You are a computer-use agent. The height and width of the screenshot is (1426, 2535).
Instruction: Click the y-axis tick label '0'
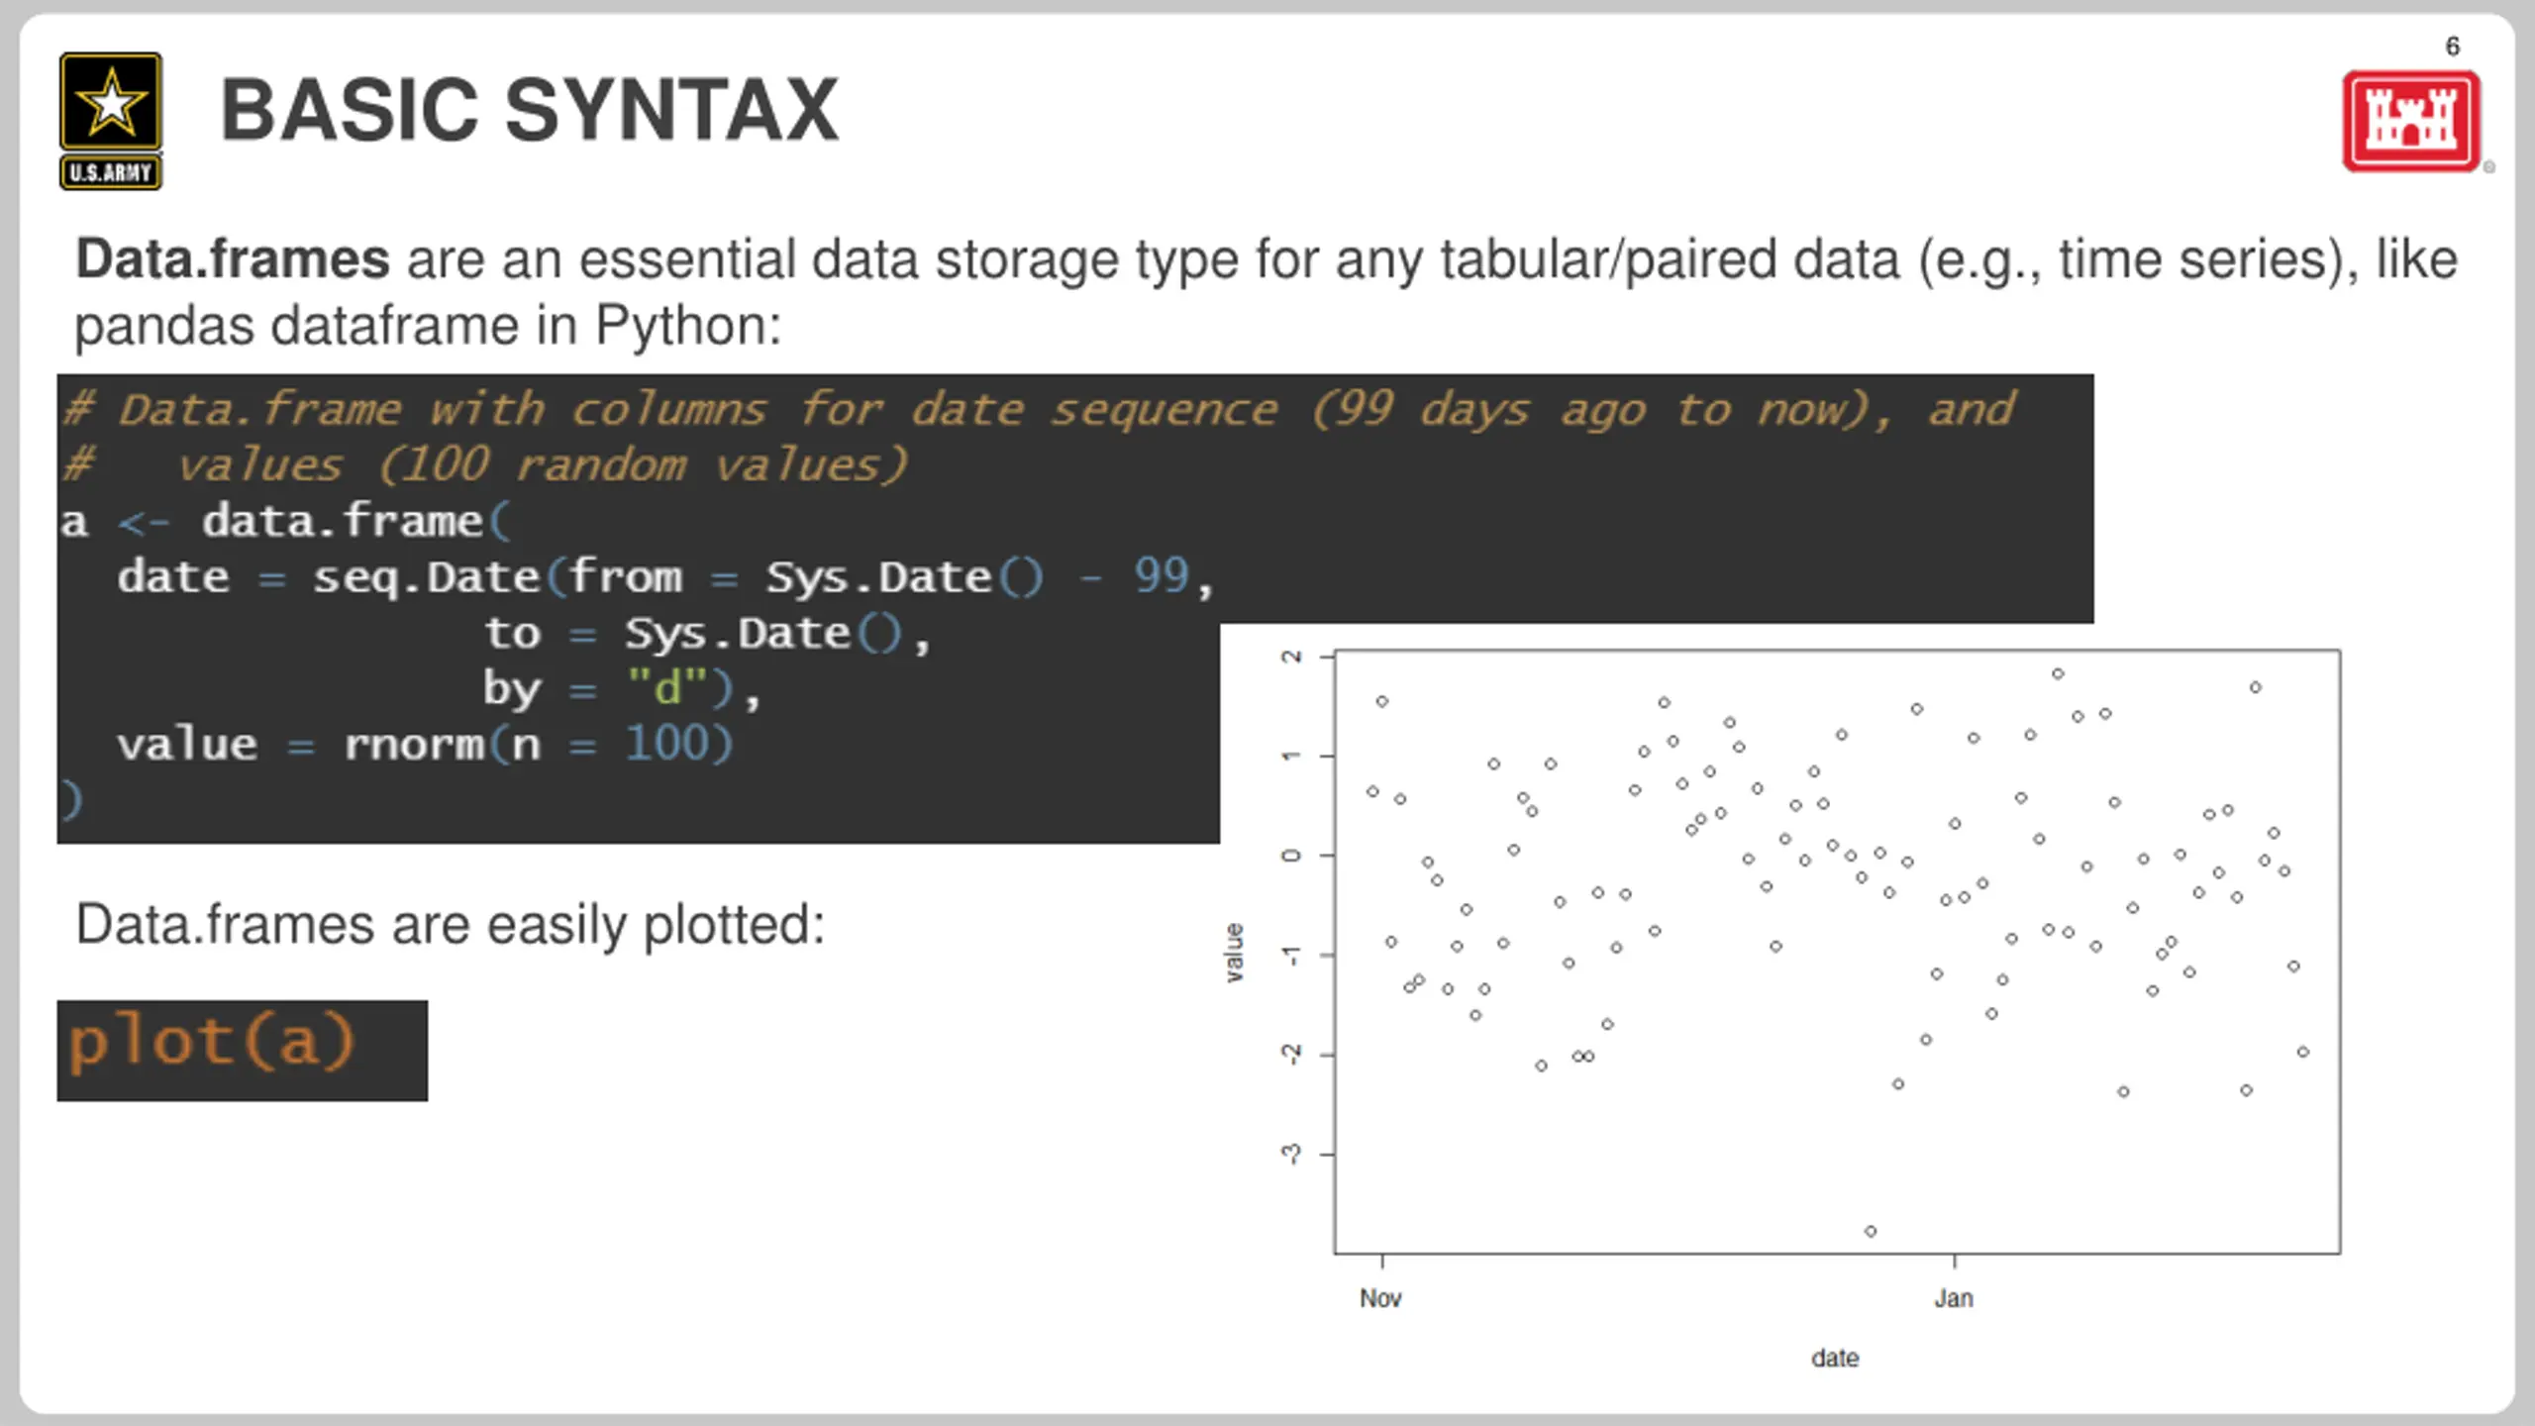coord(1291,856)
